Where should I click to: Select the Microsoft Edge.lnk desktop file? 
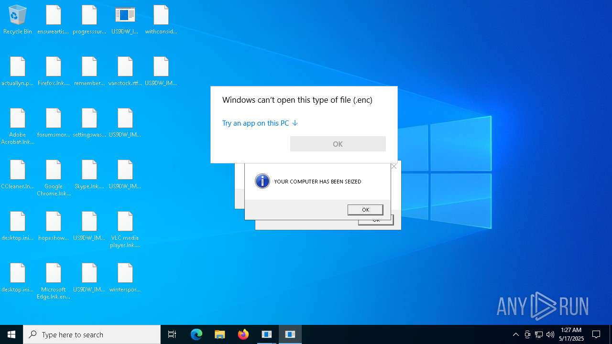click(x=54, y=281)
